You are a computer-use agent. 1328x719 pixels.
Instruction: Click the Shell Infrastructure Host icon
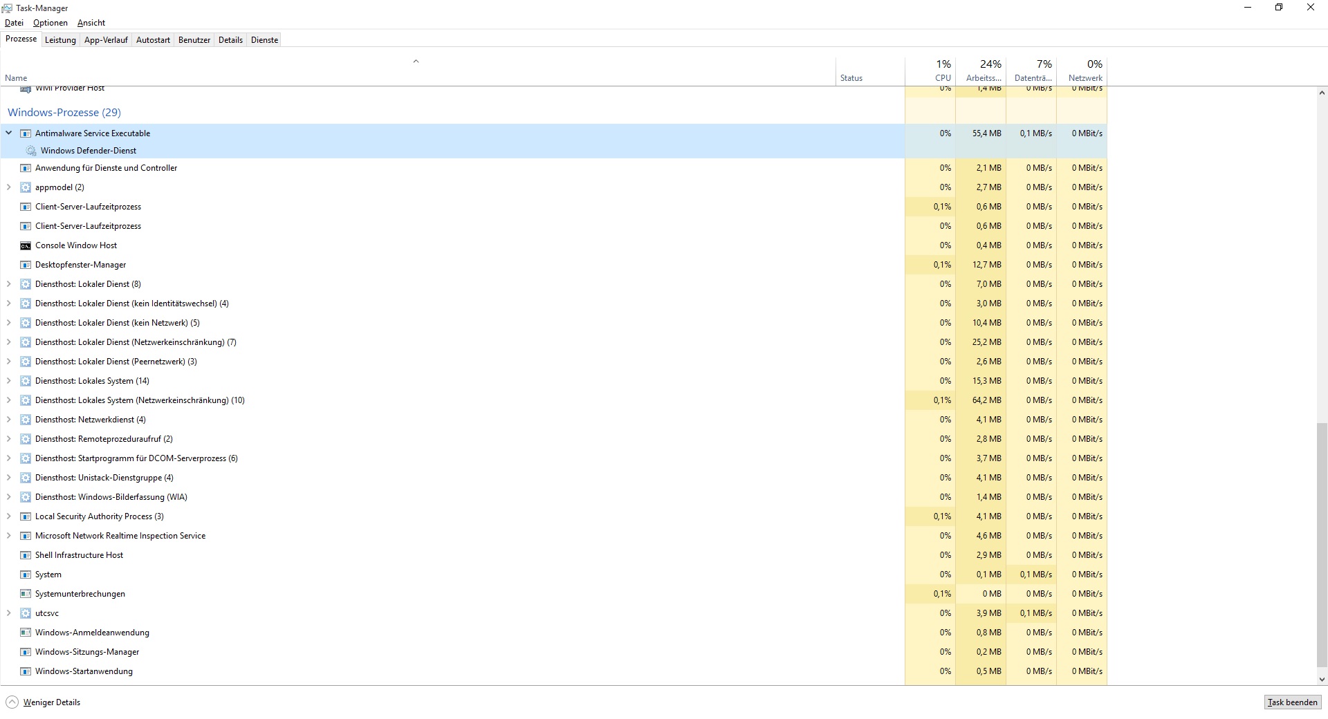click(26, 555)
